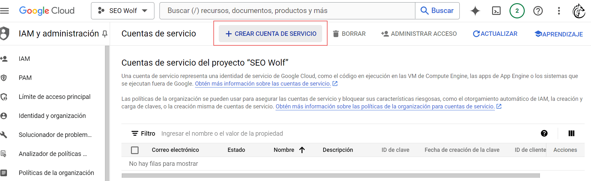The image size is (591, 181).
Task: Sort by Descripción column header
Action: pos(338,150)
